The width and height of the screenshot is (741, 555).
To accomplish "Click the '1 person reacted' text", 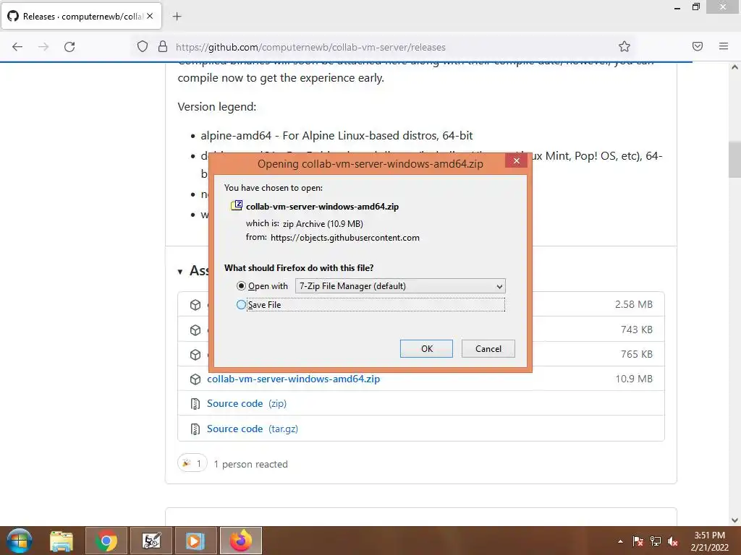I will (250, 465).
